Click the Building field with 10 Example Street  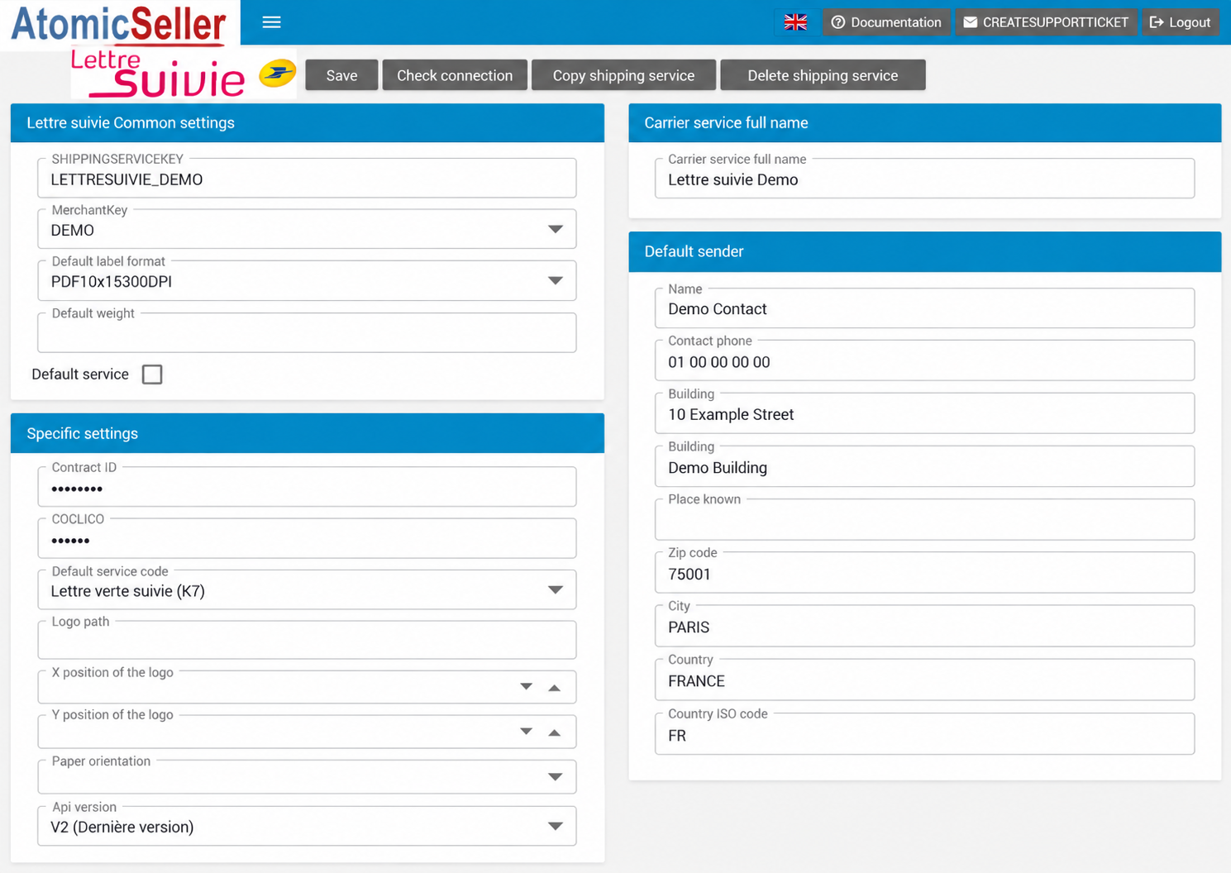tap(924, 413)
